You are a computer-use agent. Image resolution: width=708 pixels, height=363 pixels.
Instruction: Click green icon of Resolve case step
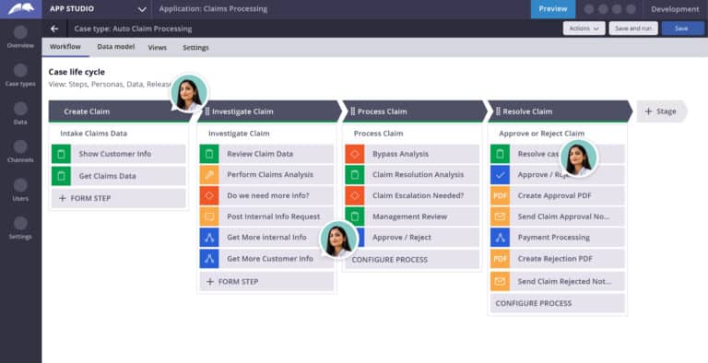point(500,154)
